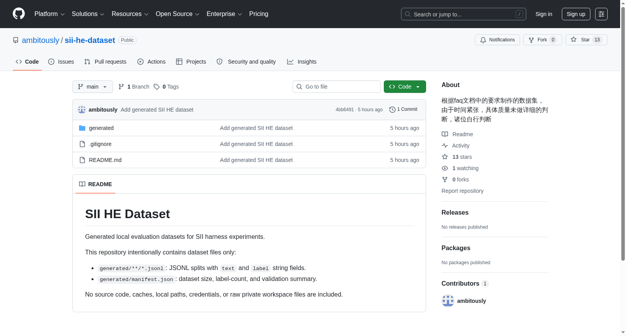This screenshot has width=626, height=336.
Task: Open the generated folder
Action: pyautogui.click(x=101, y=128)
